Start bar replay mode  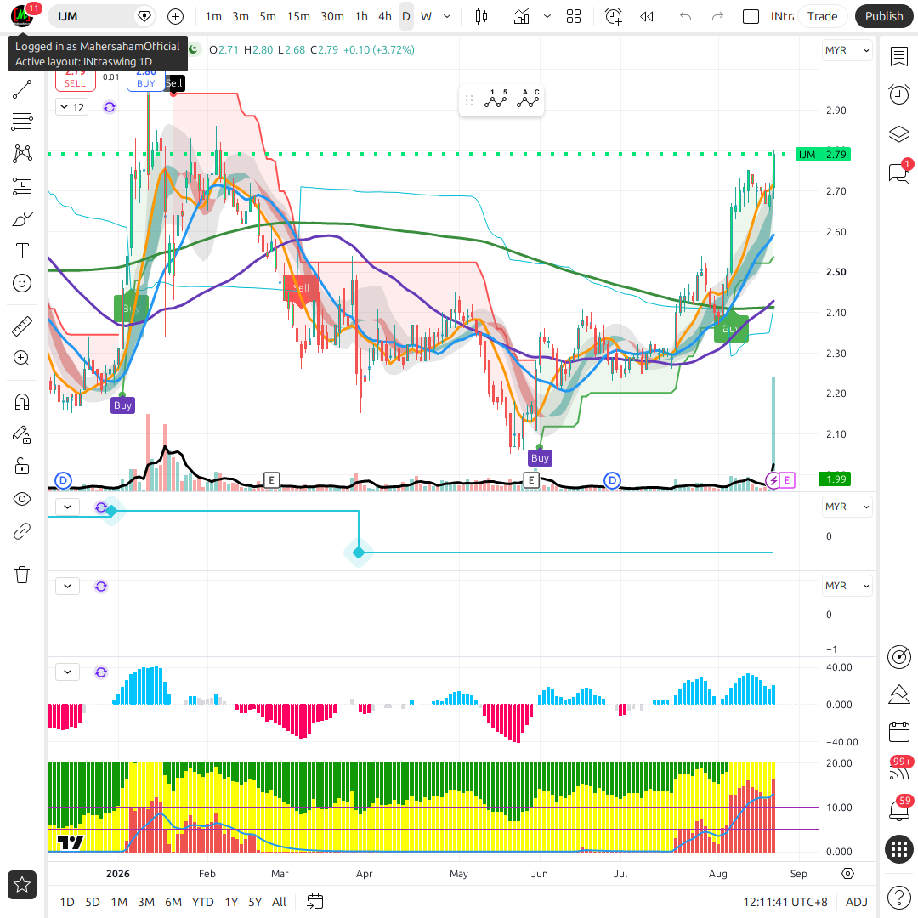646,16
